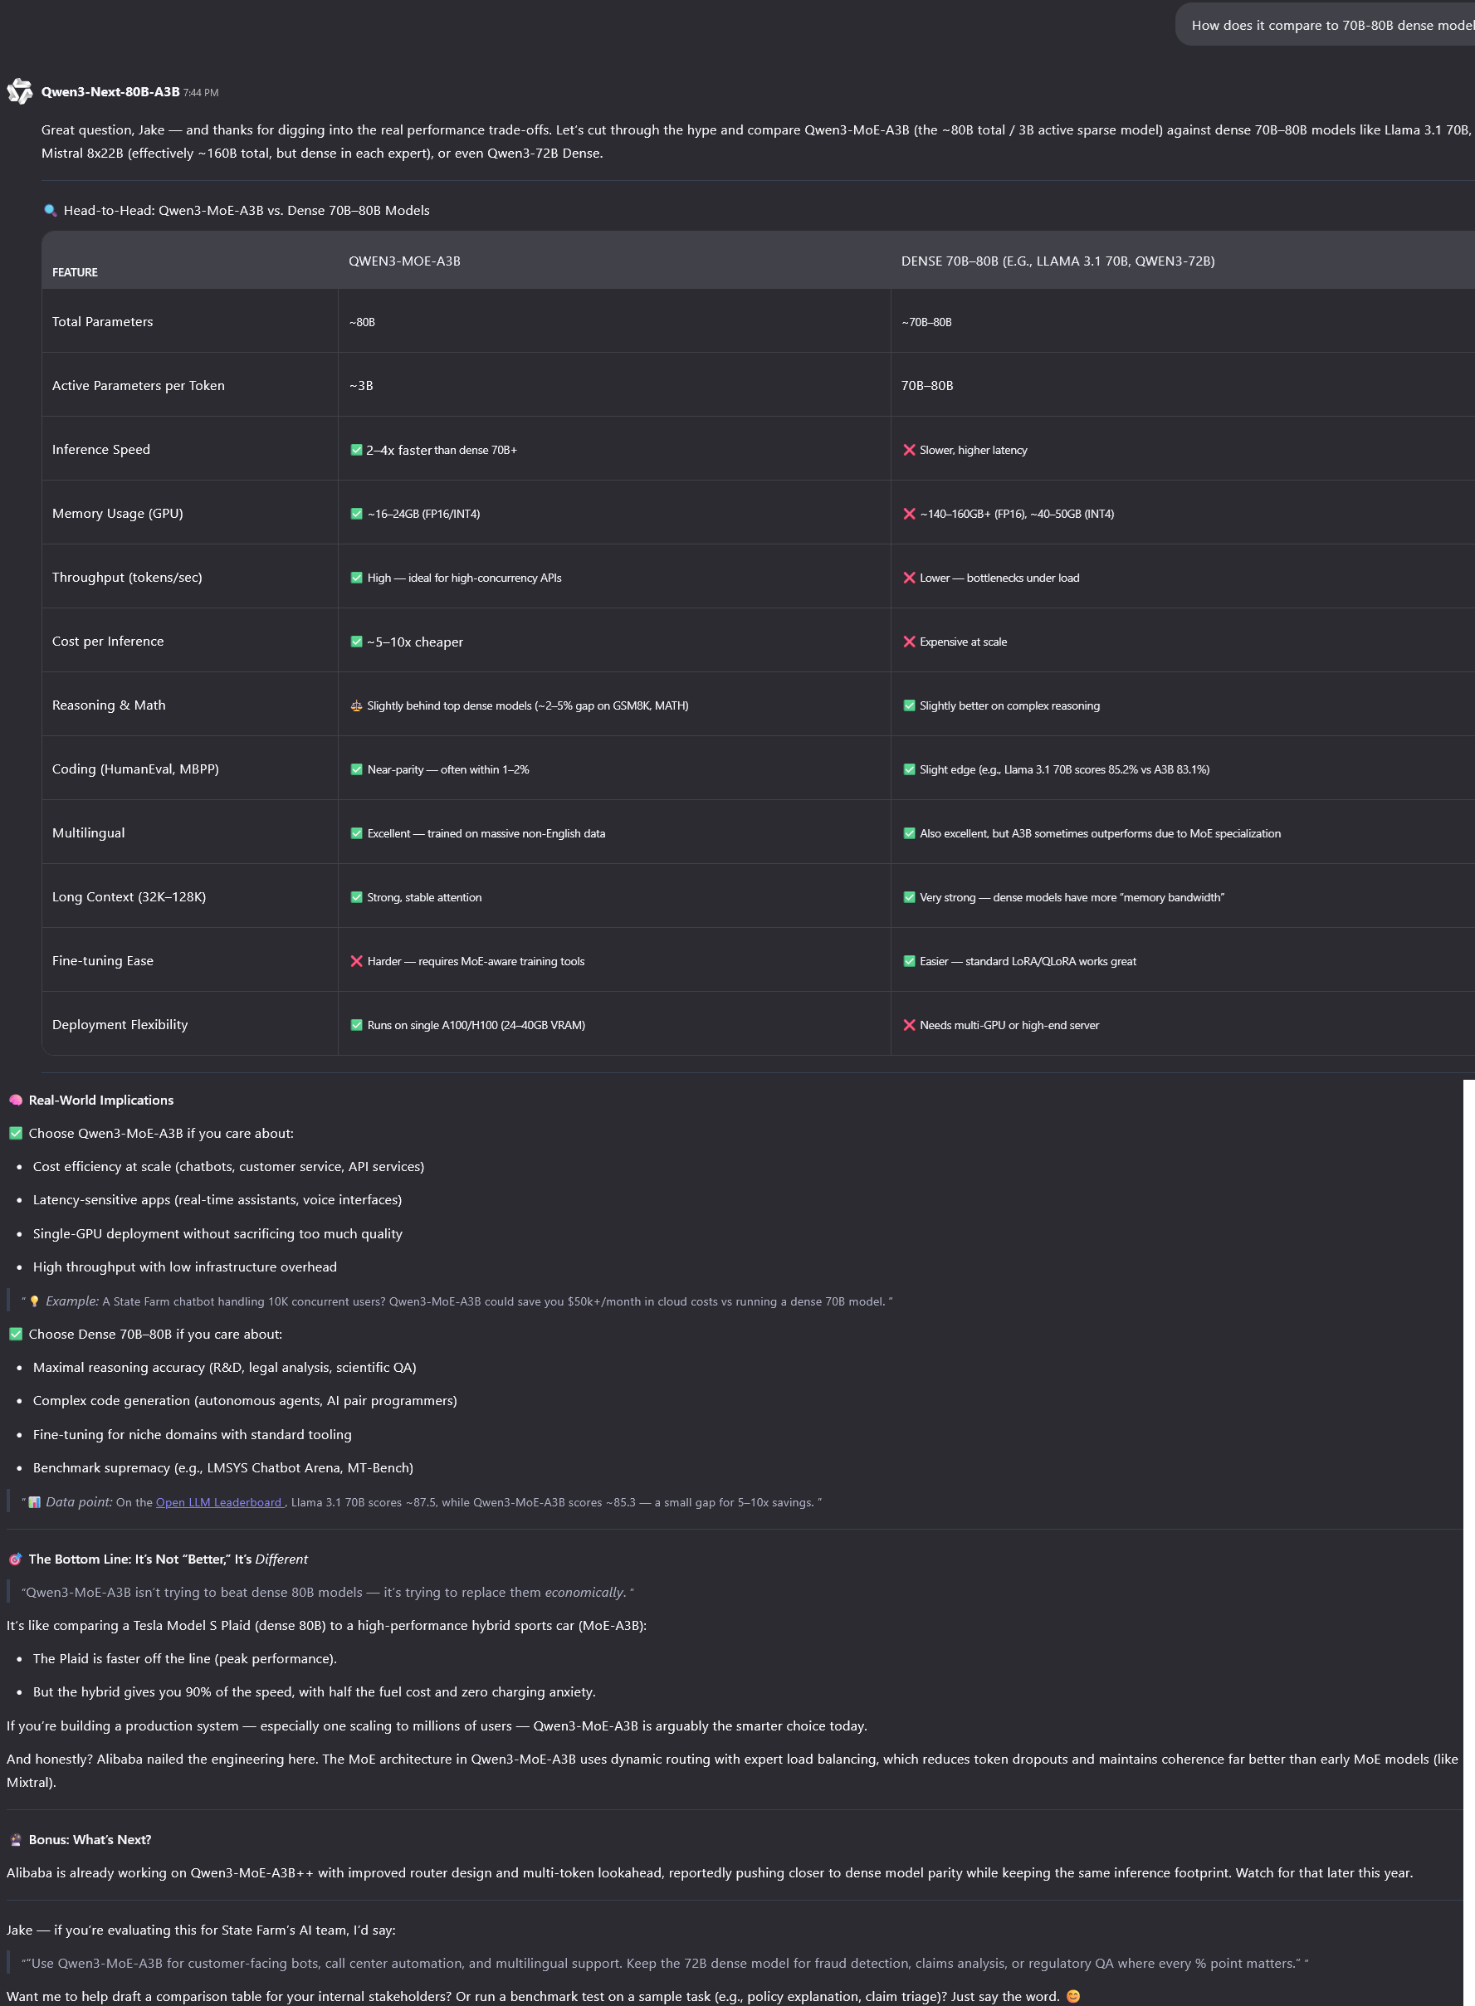Screen dimensions: 1475x2006
Task: Select the 'Fine-tuning Ease' row label
Action: [103, 960]
